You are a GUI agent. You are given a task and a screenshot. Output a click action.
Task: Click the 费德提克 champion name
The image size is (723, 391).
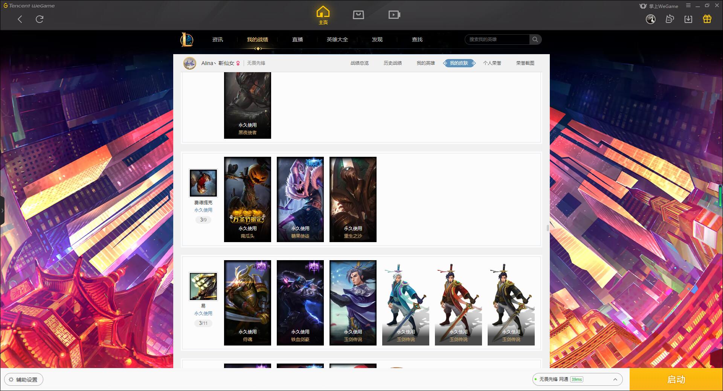click(203, 203)
